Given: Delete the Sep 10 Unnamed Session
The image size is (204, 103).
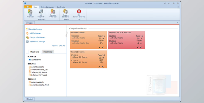Looking at the screenshot, I should 103,67.
